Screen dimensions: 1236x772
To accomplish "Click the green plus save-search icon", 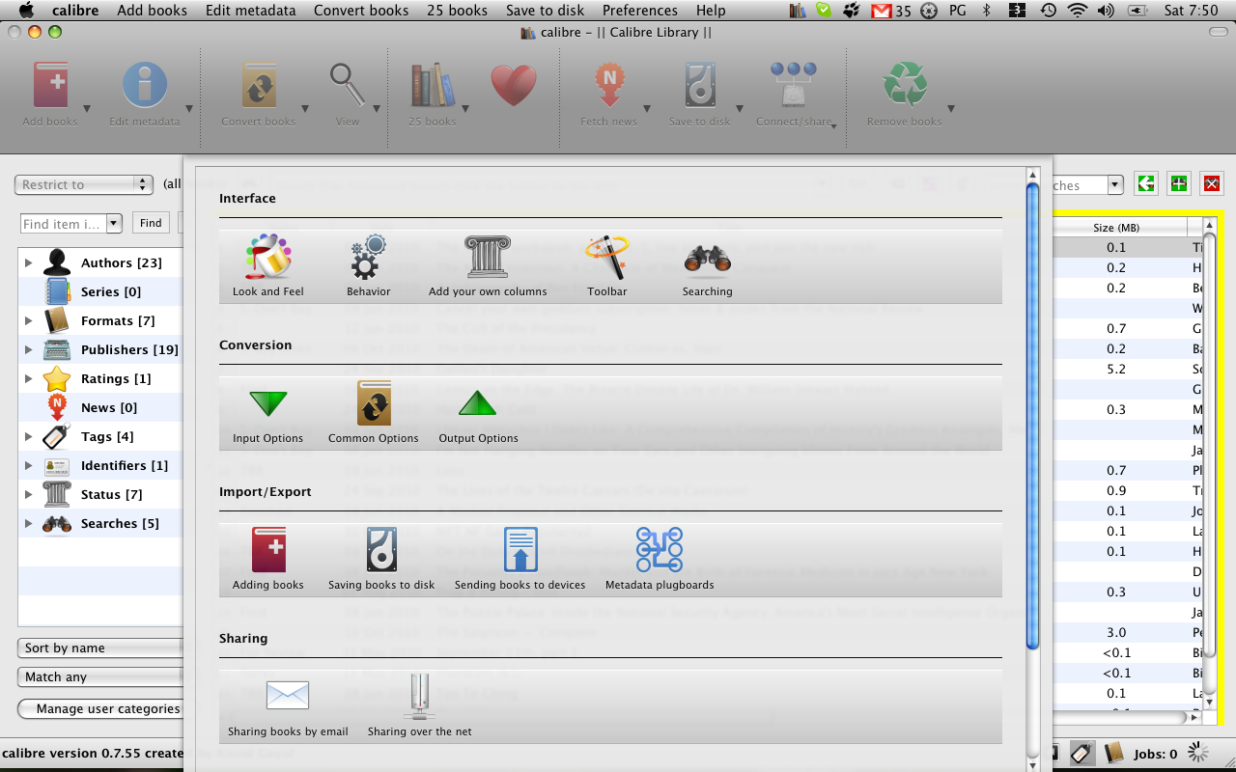I will [1178, 183].
